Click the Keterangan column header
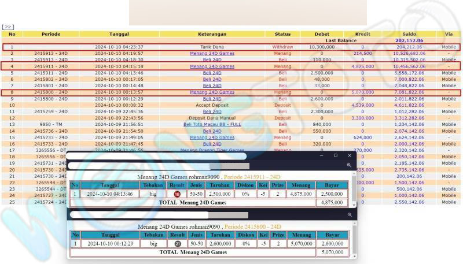This screenshot has width=463, height=264. pyautogui.click(x=212, y=34)
